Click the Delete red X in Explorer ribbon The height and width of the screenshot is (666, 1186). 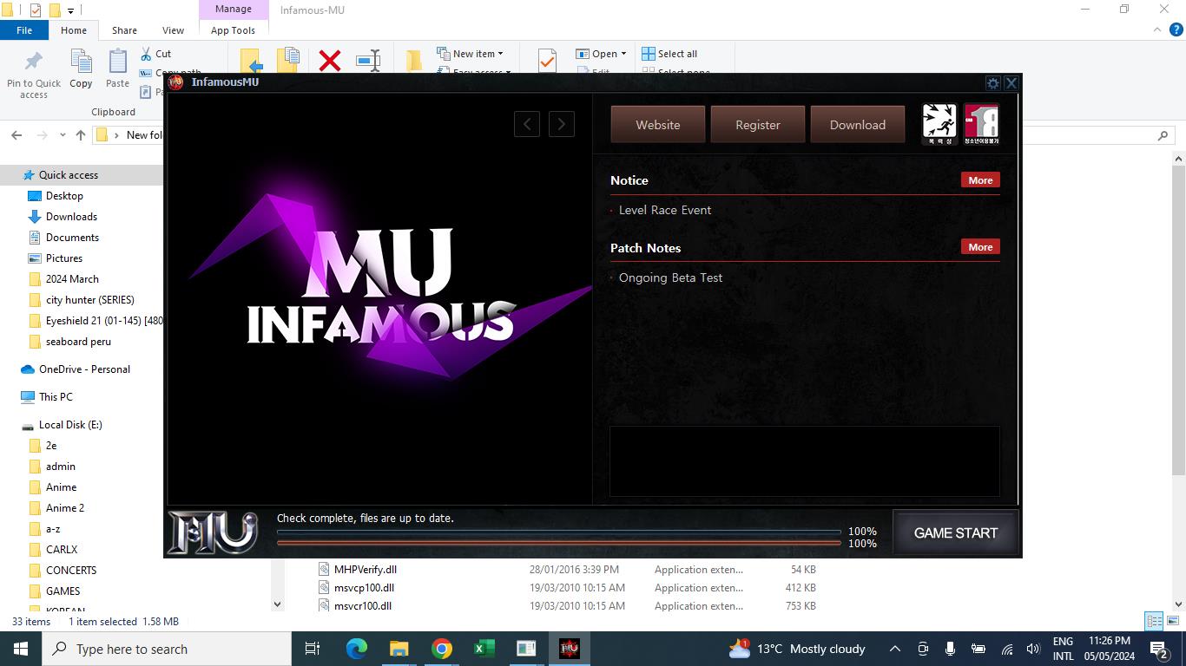click(x=330, y=61)
